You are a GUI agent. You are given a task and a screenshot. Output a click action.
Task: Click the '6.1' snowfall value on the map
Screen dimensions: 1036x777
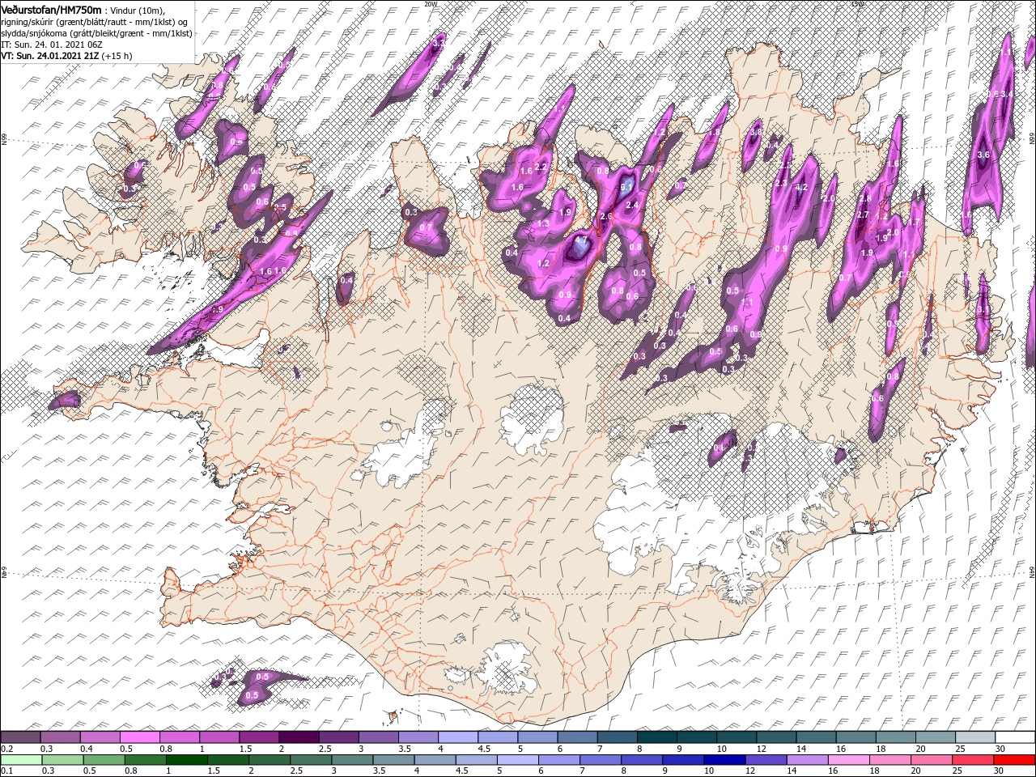(x=626, y=185)
